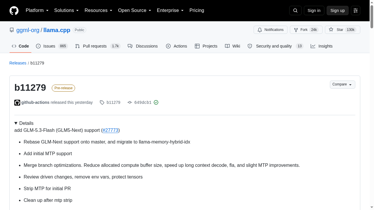Open pull request #27773 link
This screenshot has height=210, width=374.
click(x=110, y=130)
